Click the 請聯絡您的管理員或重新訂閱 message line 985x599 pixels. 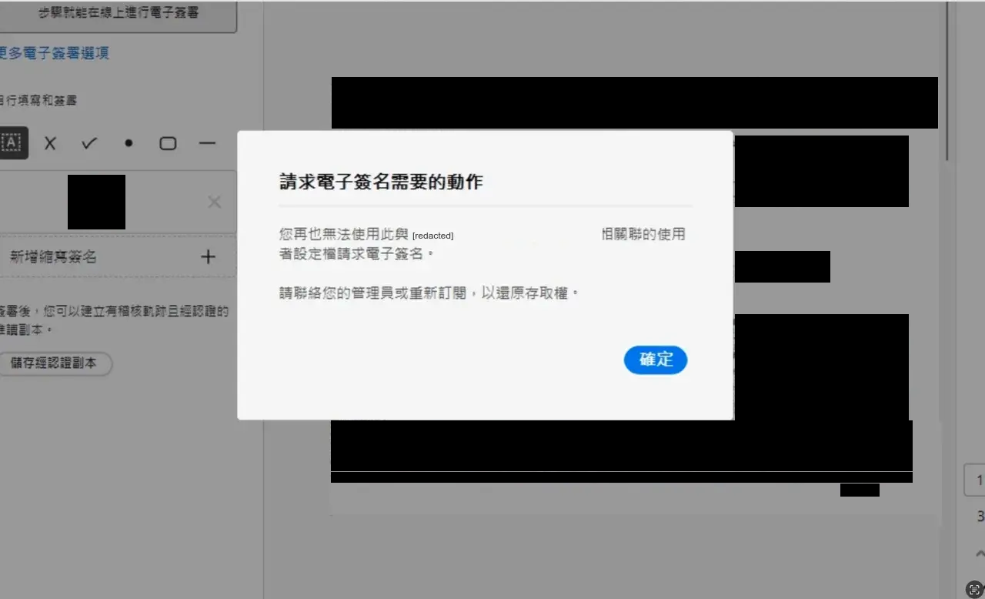pyautogui.click(x=429, y=293)
